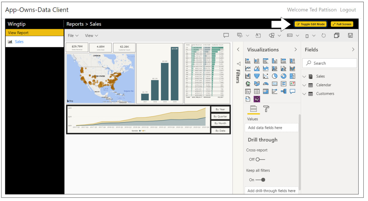Switch to the Fields well tab
Viewport: 368px width, 201px height.
[x=254, y=109]
